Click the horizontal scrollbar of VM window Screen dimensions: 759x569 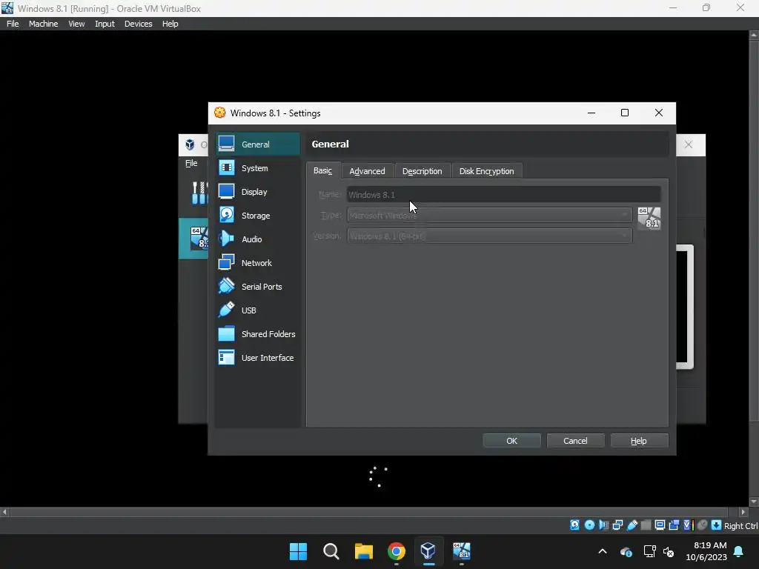pyautogui.click(x=368, y=512)
